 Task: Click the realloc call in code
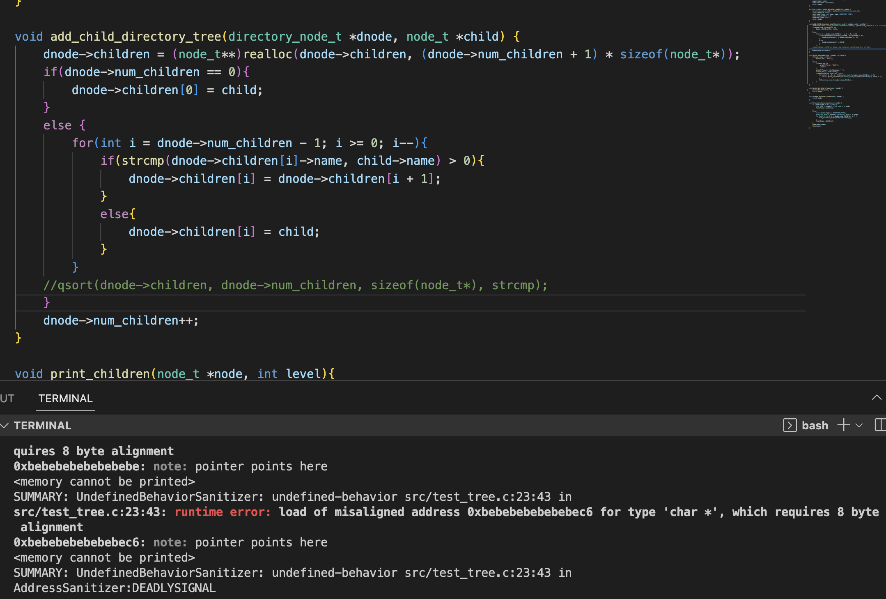pyautogui.click(x=268, y=54)
